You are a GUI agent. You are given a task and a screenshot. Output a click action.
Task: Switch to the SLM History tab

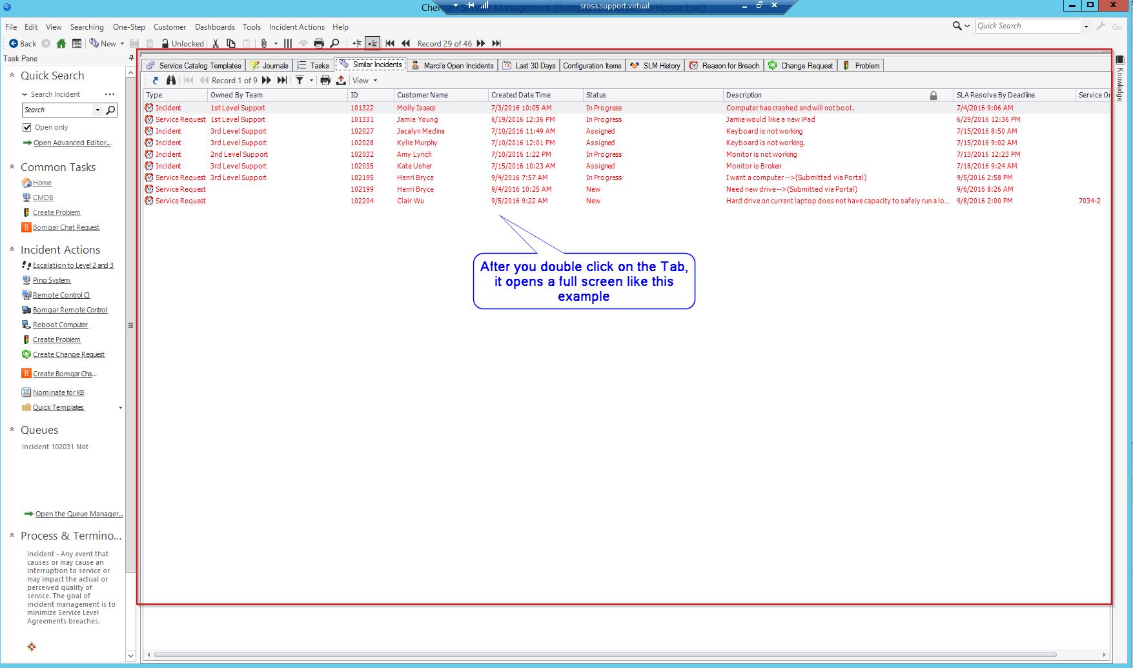coord(655,65)
